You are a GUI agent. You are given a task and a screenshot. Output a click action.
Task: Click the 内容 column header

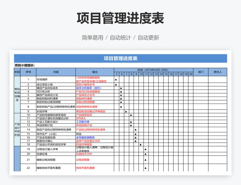pos(56,72)
